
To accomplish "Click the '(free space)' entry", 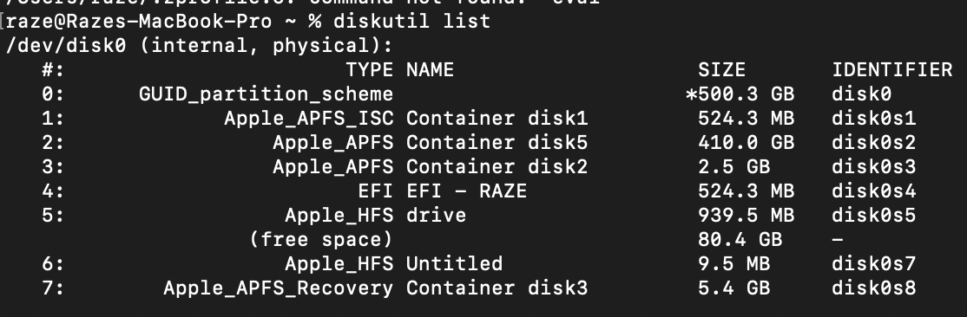I will (x=320, y=239).
